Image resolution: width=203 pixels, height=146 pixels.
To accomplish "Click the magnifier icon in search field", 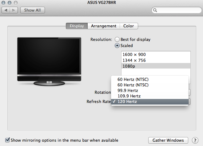I will coord(155,10).
